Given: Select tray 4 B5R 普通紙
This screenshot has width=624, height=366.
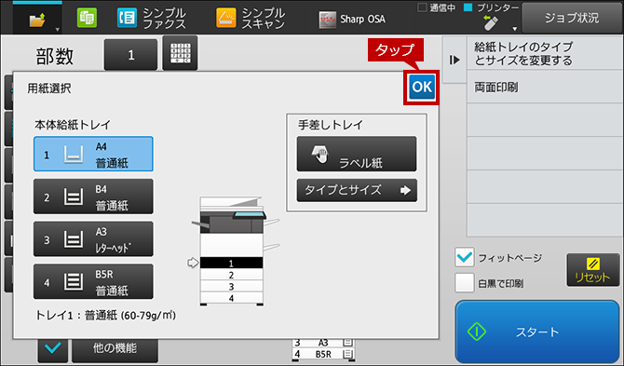Looking at the screenshot, I should 93,281.
